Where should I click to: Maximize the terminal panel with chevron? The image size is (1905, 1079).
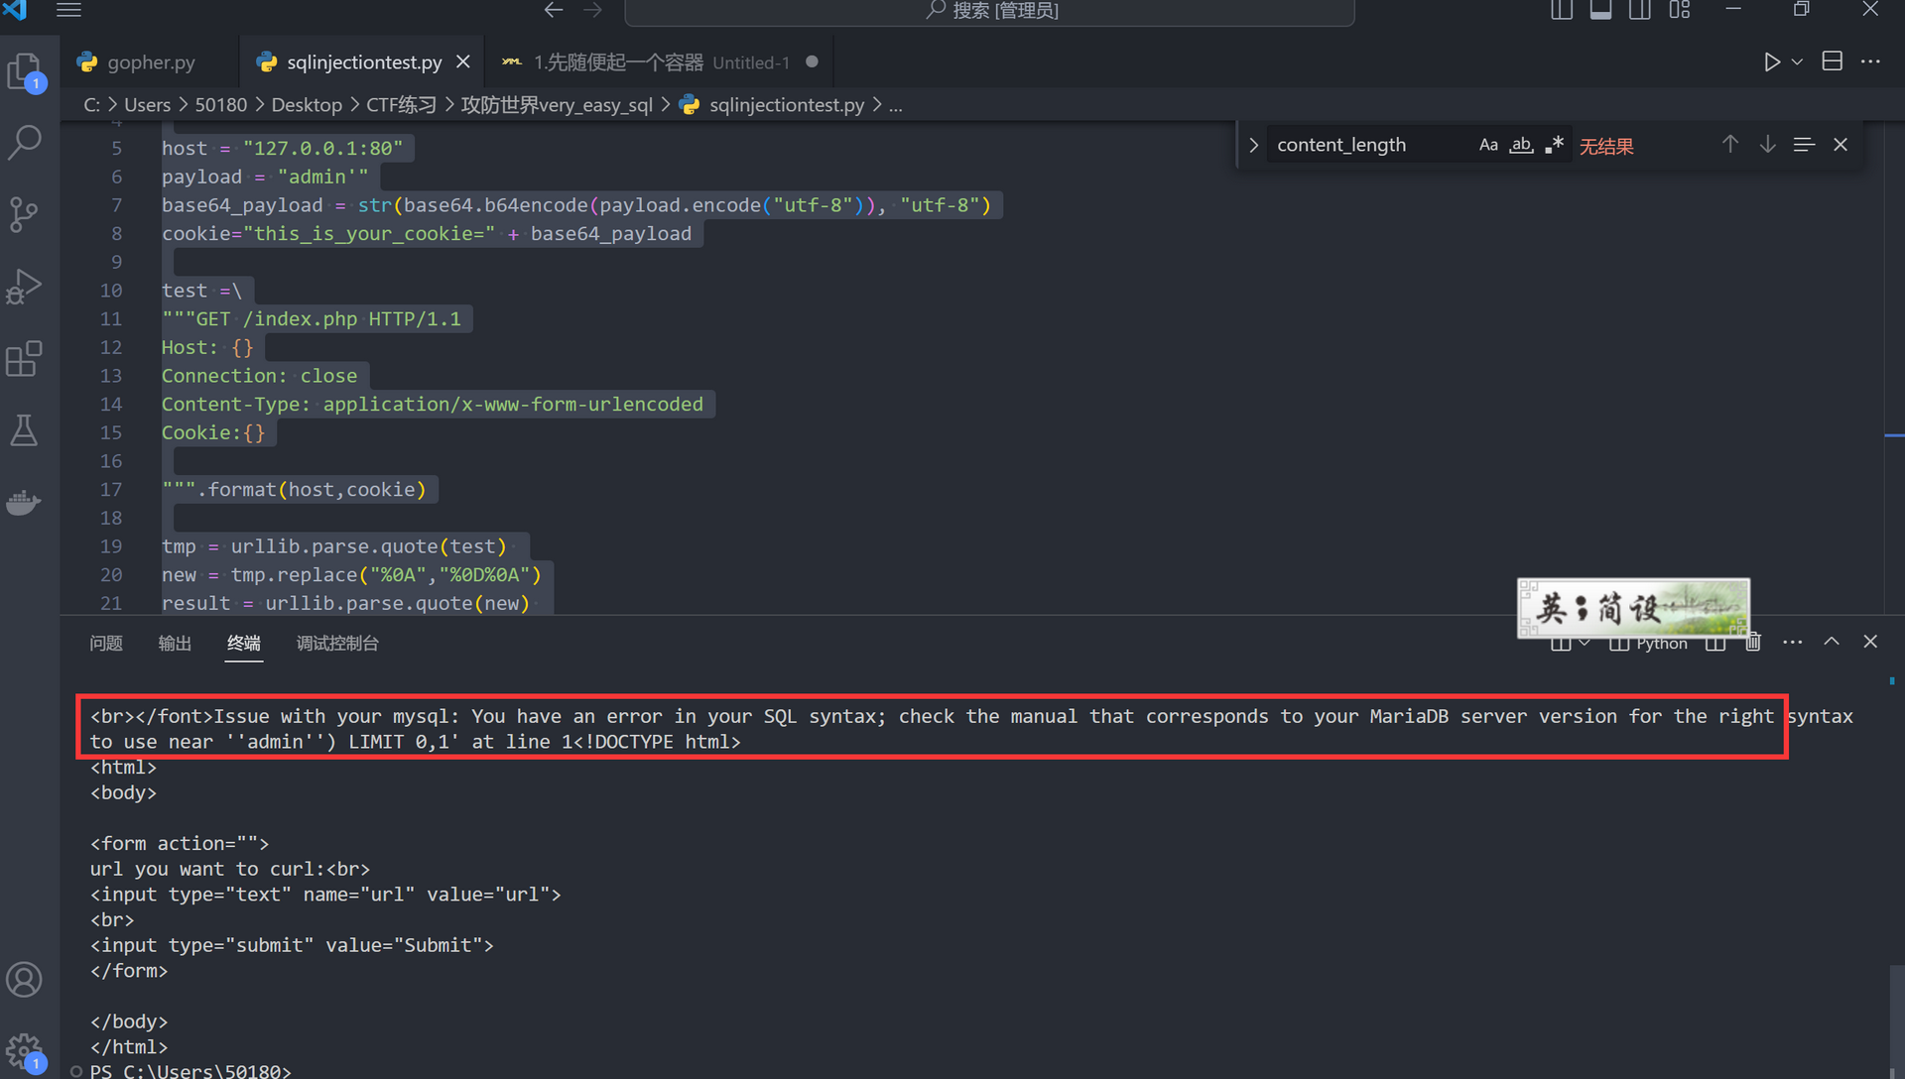1831,642
